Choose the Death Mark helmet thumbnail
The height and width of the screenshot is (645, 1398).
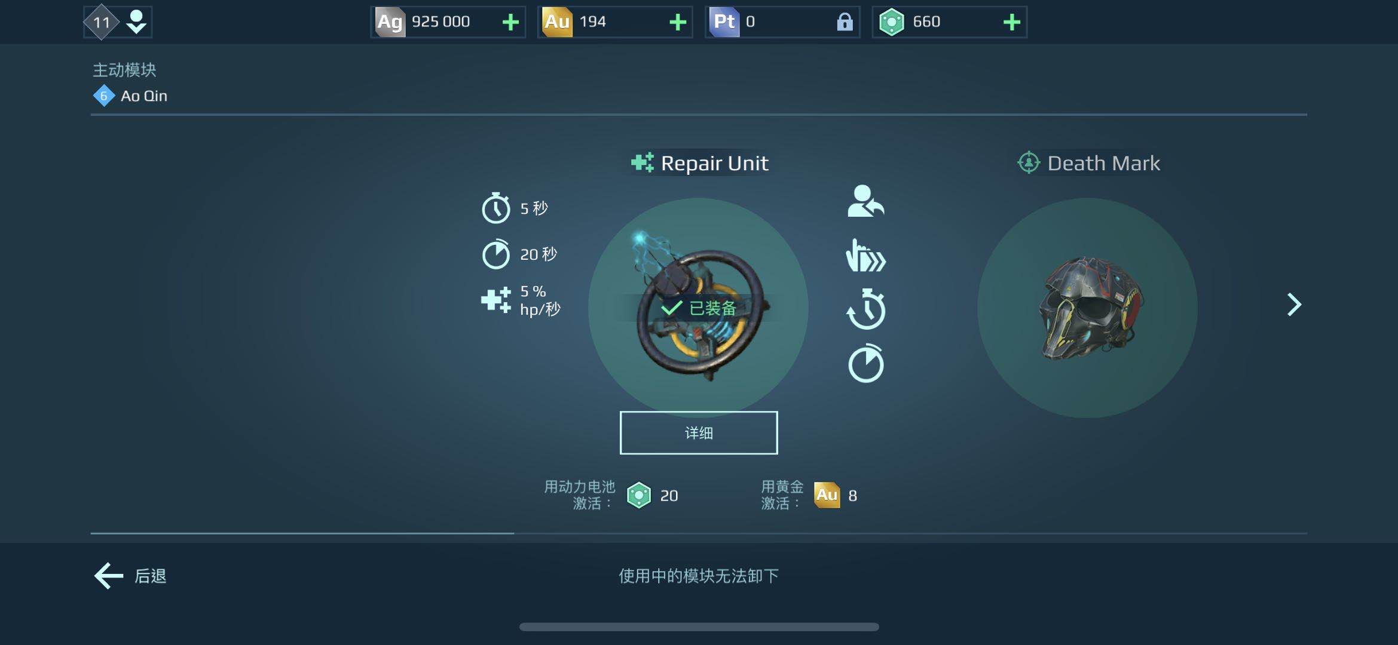pos(1087,308)
